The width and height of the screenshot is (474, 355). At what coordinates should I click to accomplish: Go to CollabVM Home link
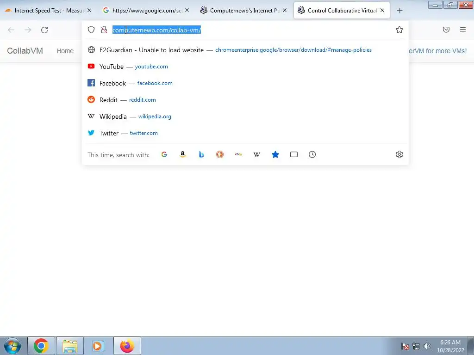click(x=65, y=51)
